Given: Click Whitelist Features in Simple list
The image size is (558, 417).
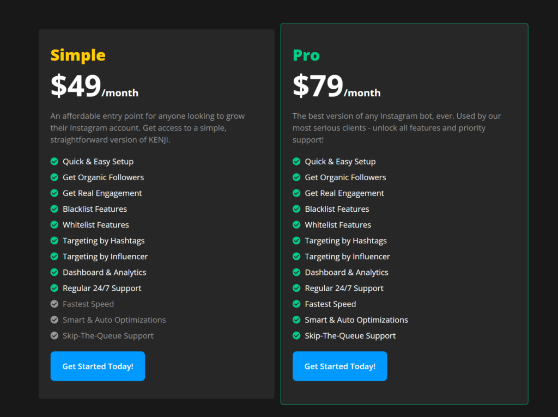Looking at the screenshot, I should 96,225.
